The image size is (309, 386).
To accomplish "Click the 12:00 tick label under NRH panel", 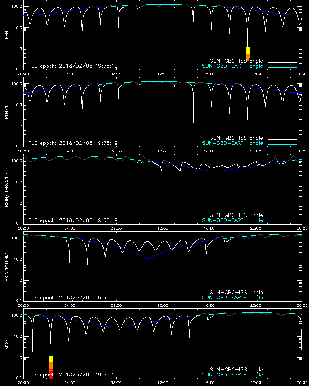I will [163, 74].
